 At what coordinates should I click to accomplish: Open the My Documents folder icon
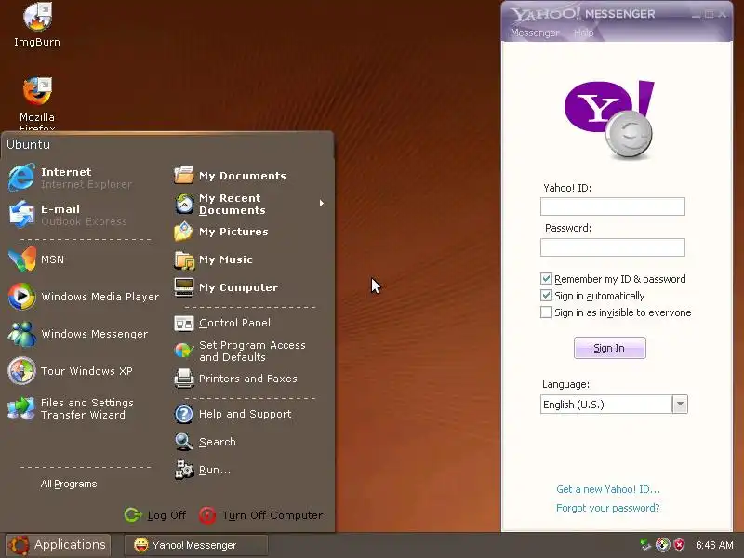[x=183, y=175]
